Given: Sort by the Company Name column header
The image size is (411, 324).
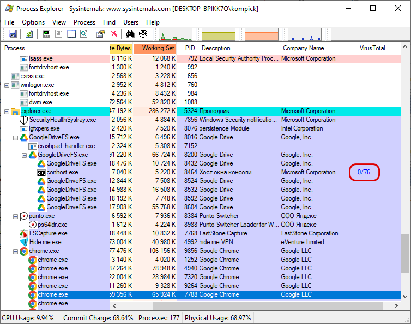Looking at the screenshot, I should 318,48.
